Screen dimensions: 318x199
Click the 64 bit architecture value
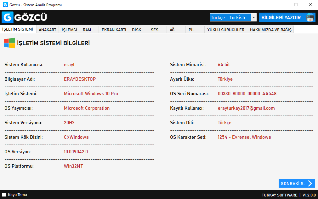click(224, 65)
